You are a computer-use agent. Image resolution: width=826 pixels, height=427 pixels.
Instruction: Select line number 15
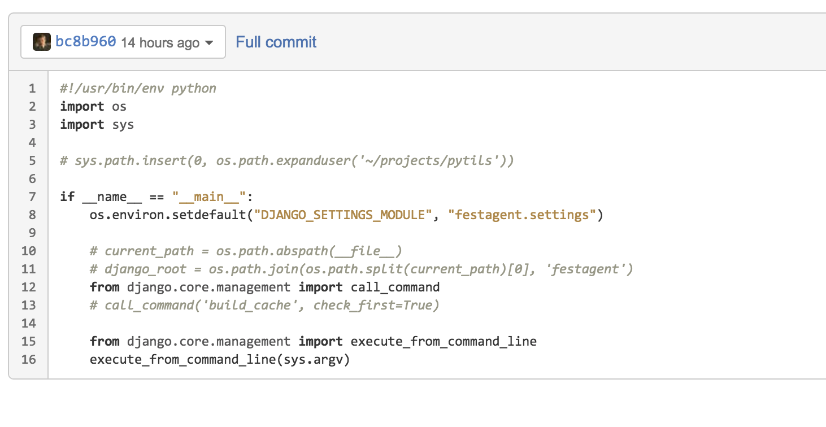29,341
